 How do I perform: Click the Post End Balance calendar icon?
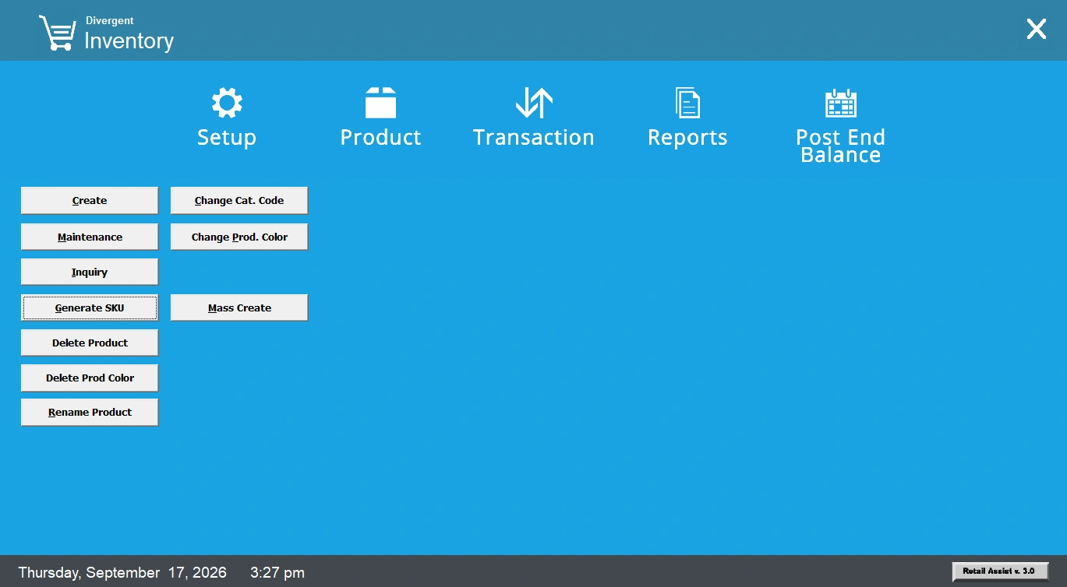tap(840, 103)
